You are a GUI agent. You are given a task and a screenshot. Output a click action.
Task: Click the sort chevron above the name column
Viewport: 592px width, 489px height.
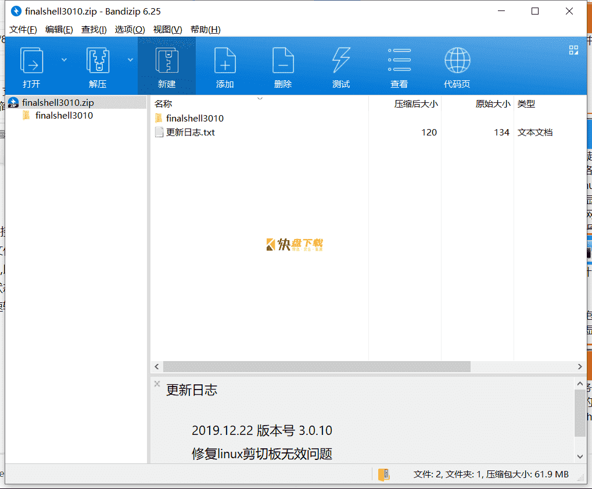(x=260, y=99)
